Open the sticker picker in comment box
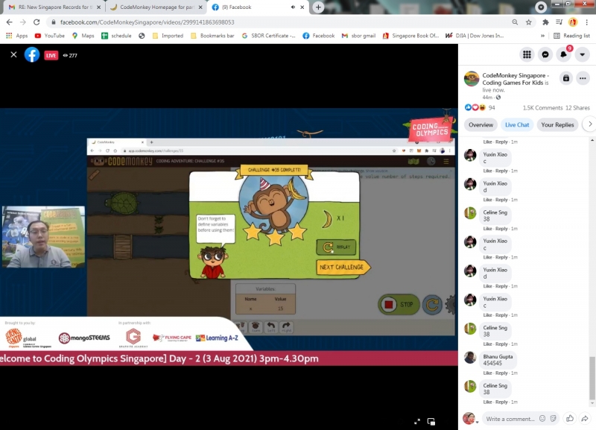Viewport: 596px width, 430px height. tap(552, 419)
